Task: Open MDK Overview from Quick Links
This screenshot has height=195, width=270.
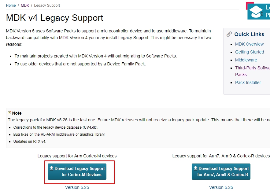Action: [x=249, y=44]
